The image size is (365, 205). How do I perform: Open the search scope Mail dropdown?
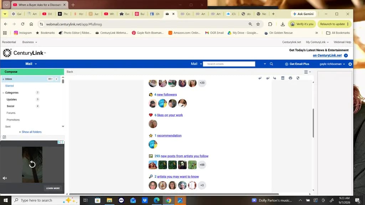click(x=196, y=64)
